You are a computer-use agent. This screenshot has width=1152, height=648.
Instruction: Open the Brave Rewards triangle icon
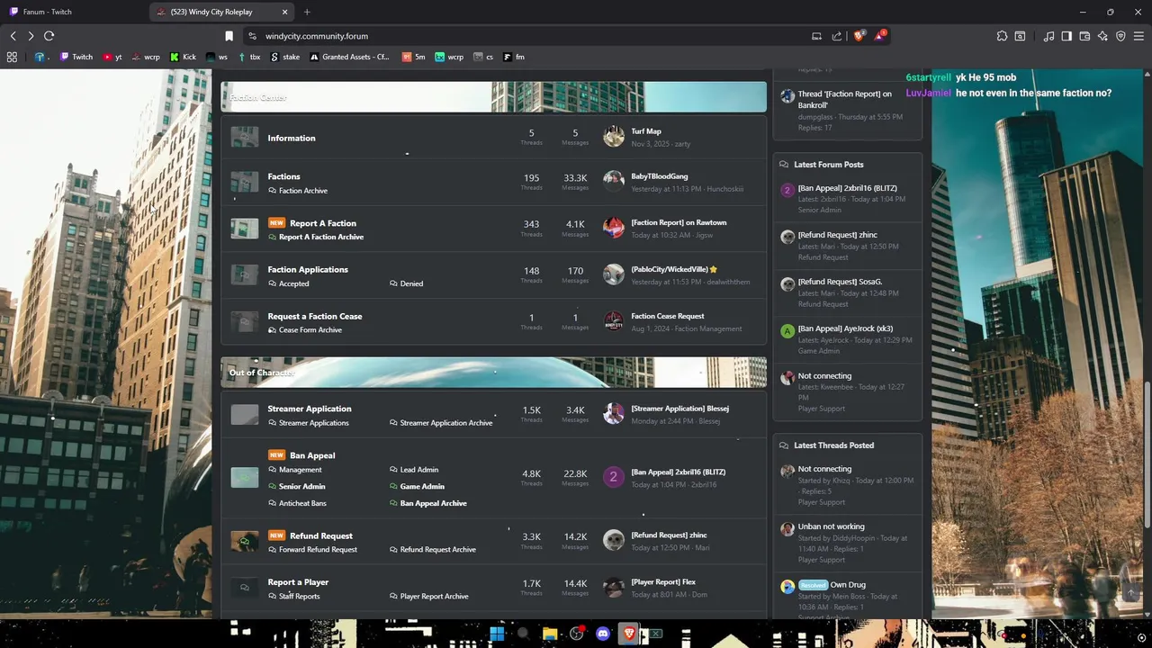[881, 36]
